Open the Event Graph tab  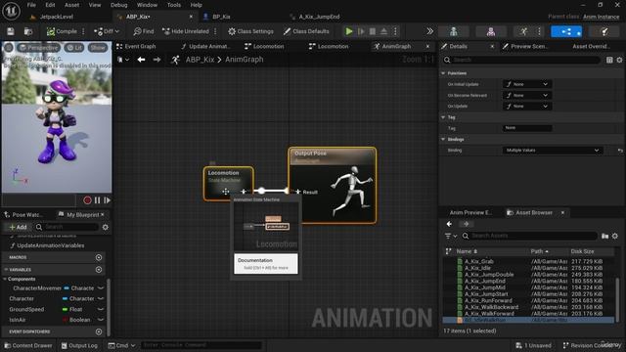click(140, 46)
